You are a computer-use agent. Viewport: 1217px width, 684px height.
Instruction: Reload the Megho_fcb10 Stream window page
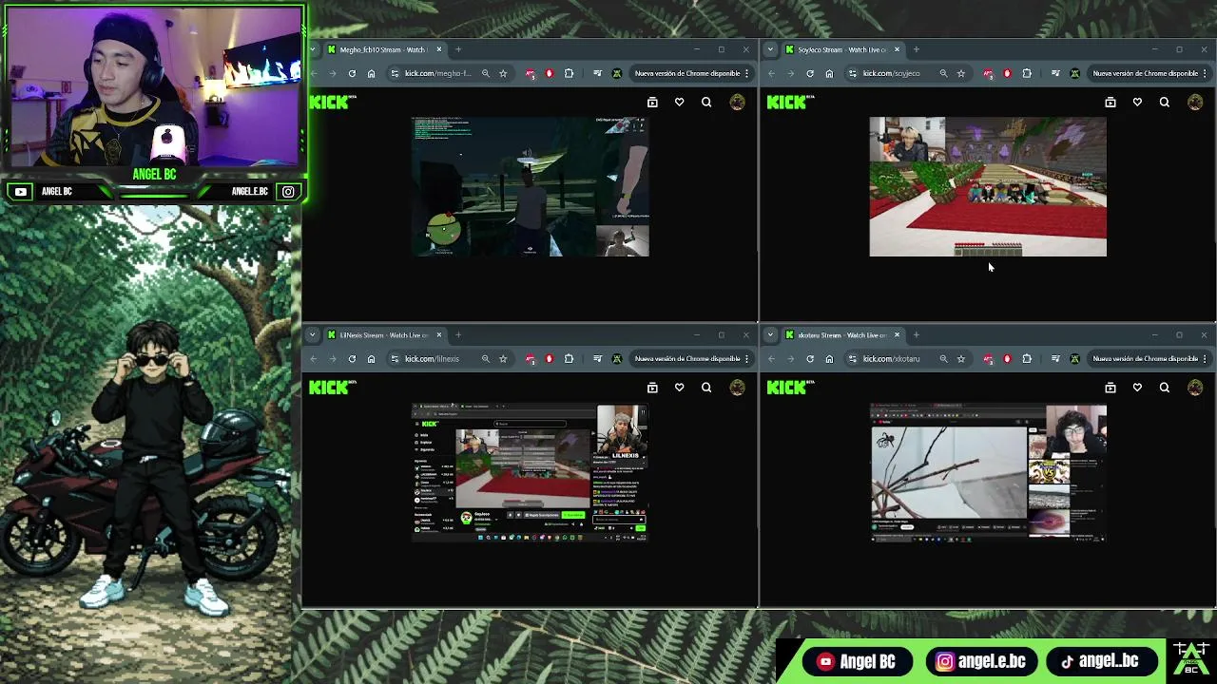(x=352, y=73)
